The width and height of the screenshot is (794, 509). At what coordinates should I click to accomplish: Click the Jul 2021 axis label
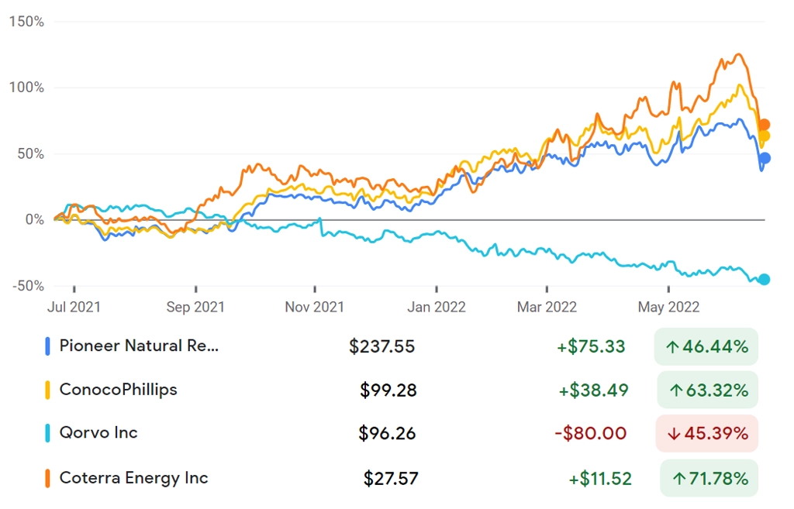74,307
